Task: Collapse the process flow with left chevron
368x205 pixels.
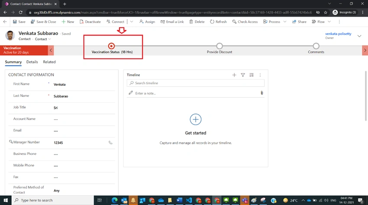Action: (51, 50)
